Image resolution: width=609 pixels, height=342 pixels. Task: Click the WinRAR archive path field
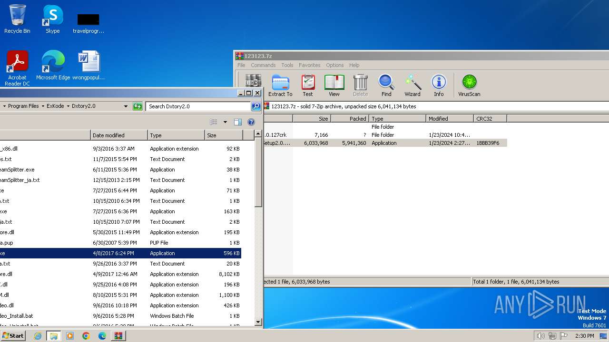(435, 106)
